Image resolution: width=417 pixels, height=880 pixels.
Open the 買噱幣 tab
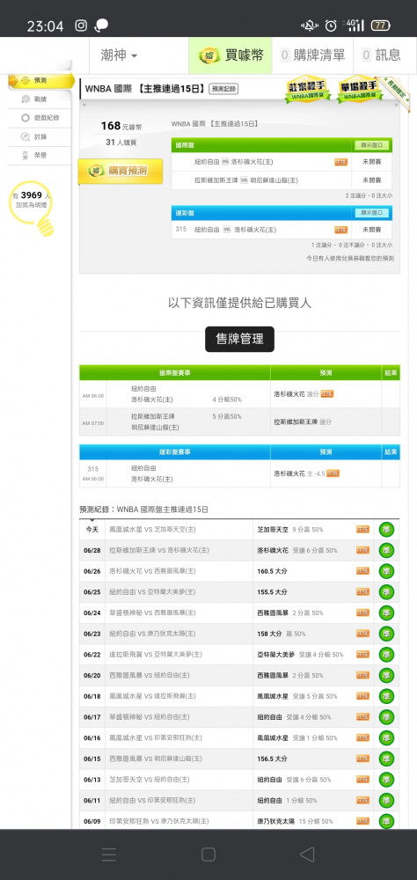(x=230, y=55)
